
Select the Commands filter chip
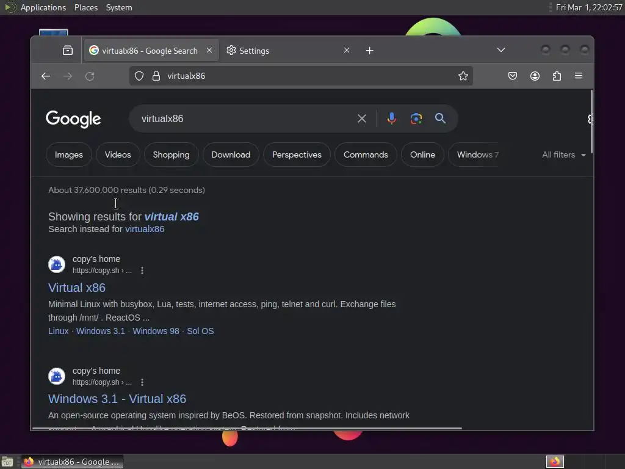pyautogui.click(x=366, y=155)
